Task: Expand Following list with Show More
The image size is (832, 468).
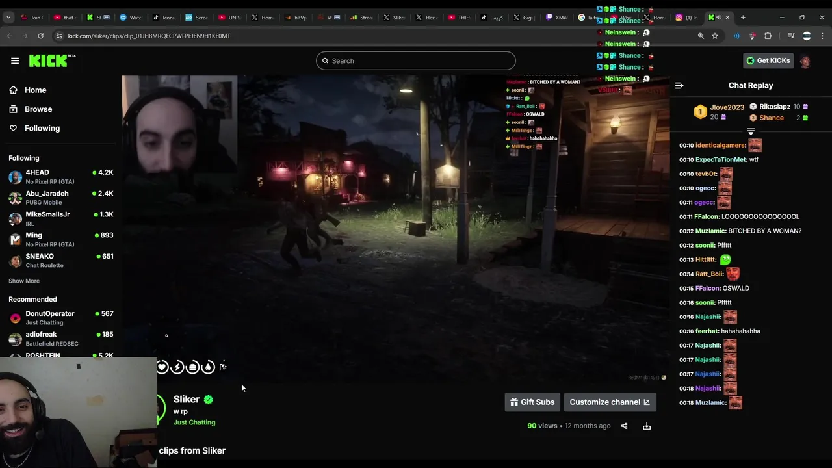Action: (24, 281)
